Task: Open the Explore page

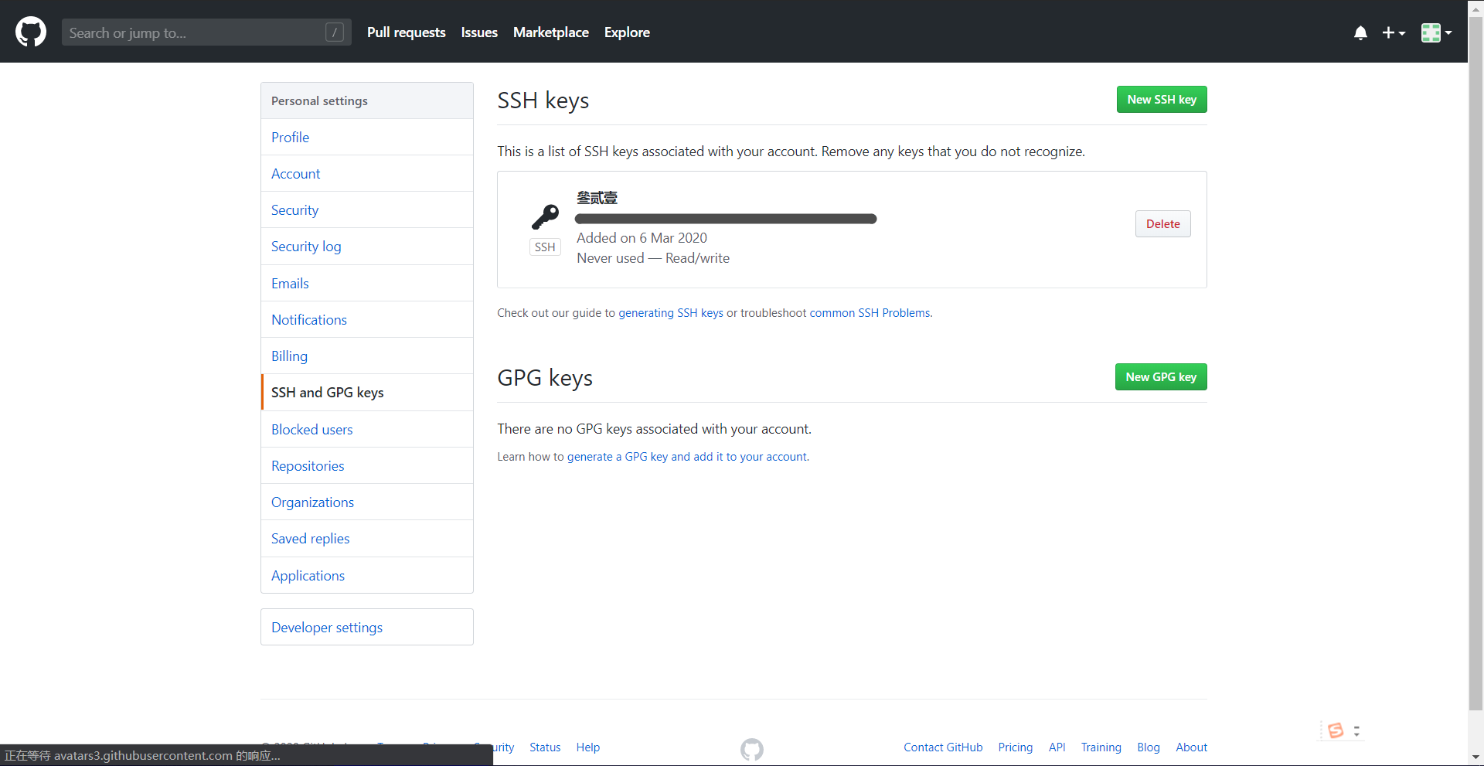Action: pos(627,32)
